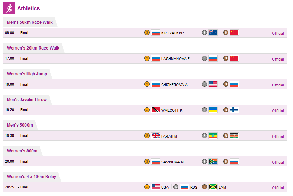Click the Kenya flag in Men's 5000m row
Viewport: 293px width, 196px height.
tap(234, 135)
